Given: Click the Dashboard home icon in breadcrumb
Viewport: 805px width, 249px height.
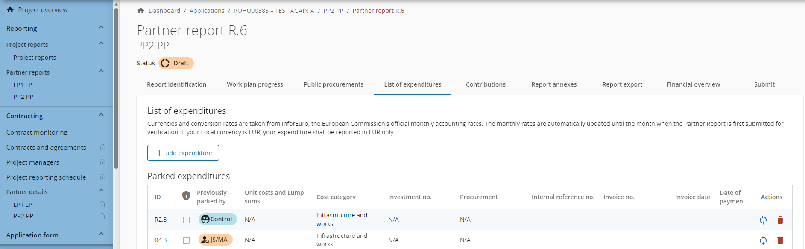Looking at the screenshot, I should pyautogui.click(x=141, y=11).
